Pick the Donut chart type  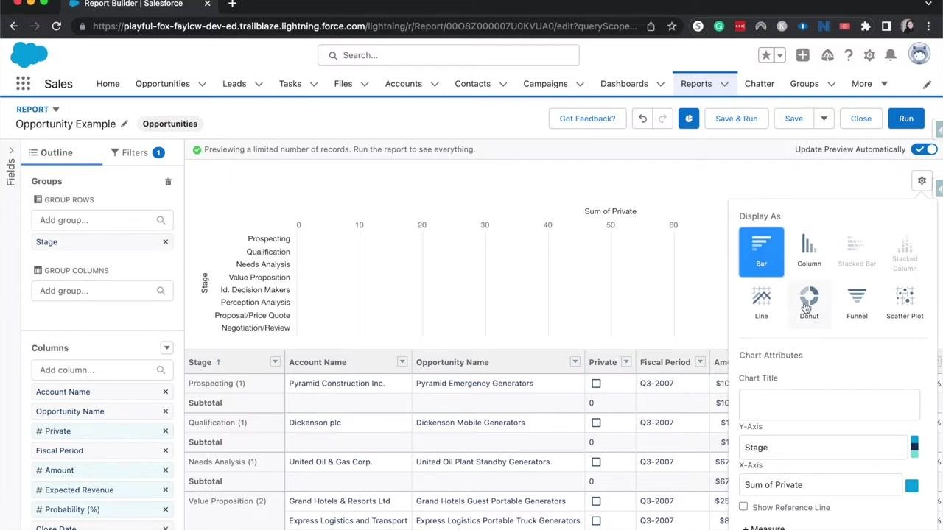tap(809, 303)
